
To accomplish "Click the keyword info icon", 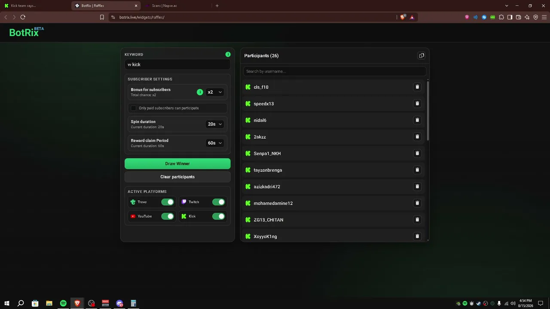I will click(x=228, y=55).
